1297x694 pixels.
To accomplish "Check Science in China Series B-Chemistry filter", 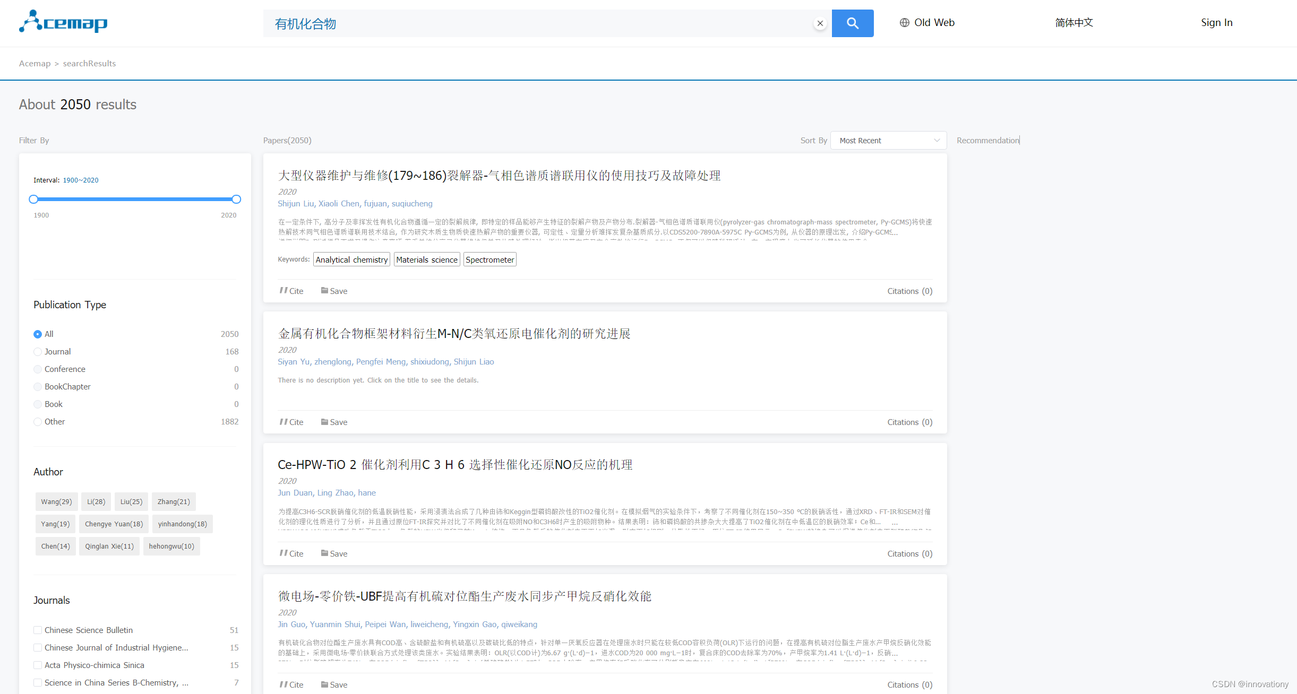I will tap(38, 683).
